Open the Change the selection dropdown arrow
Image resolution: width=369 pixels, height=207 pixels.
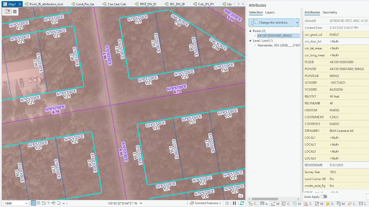(x=297, y=22)
